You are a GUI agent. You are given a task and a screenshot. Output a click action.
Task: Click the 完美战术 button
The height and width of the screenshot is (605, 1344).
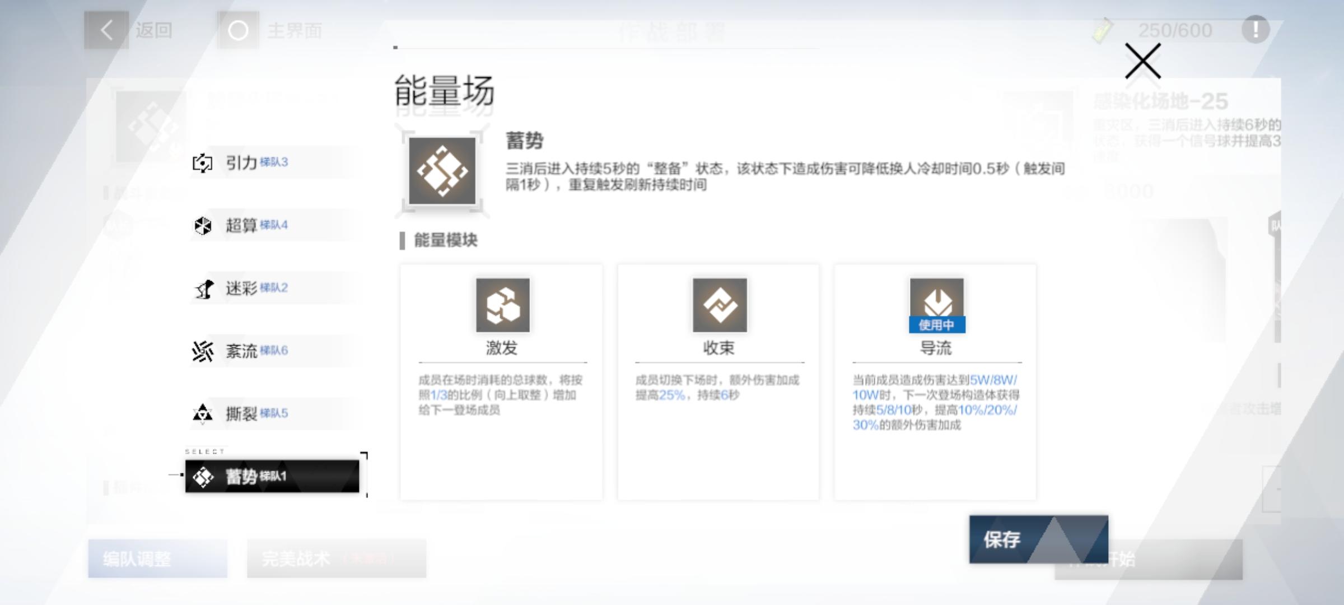point(336,559)
